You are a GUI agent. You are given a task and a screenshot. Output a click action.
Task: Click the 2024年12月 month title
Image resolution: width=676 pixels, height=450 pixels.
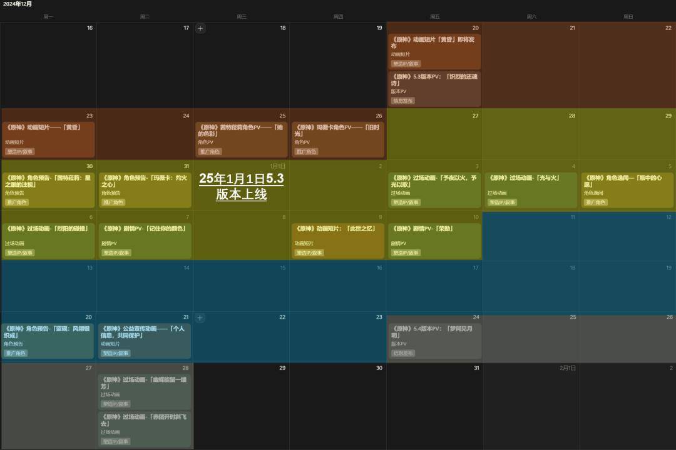pyautogui.click(x=18, y=4)
